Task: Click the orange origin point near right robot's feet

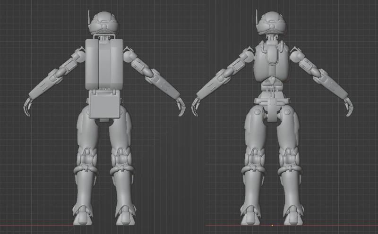Action: pyautogui.click(x=272, y=226)
